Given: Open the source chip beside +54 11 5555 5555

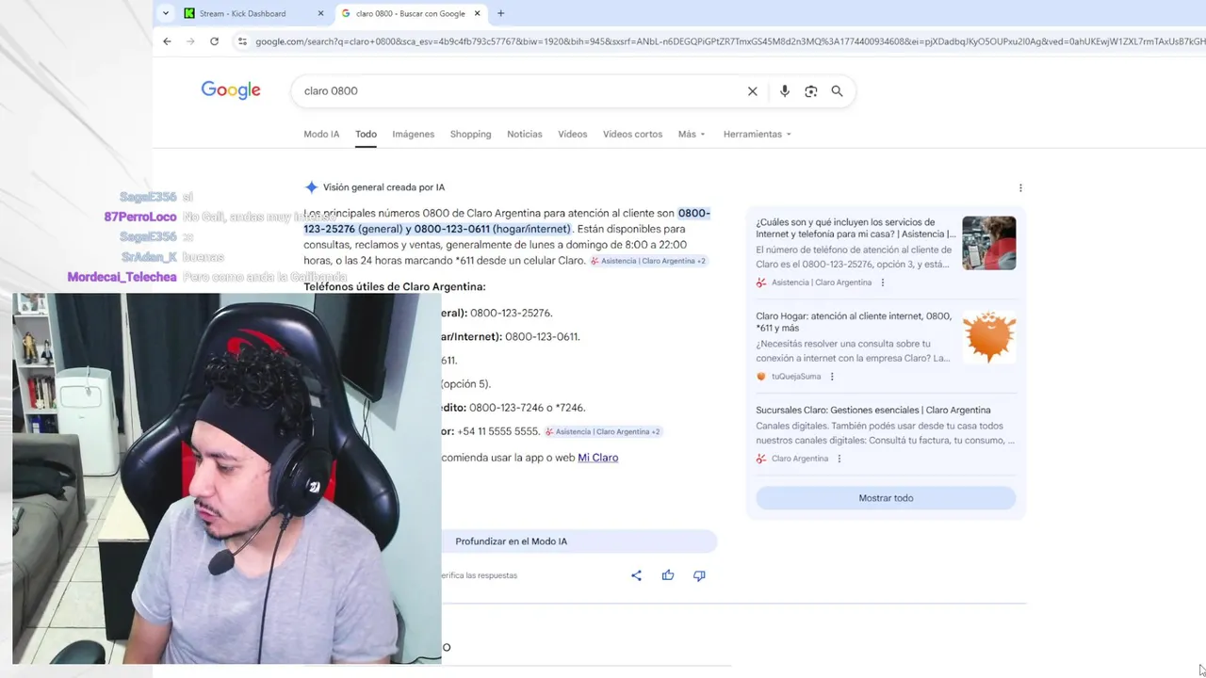Looking at the screenshot, I should [x=603, y=431].
